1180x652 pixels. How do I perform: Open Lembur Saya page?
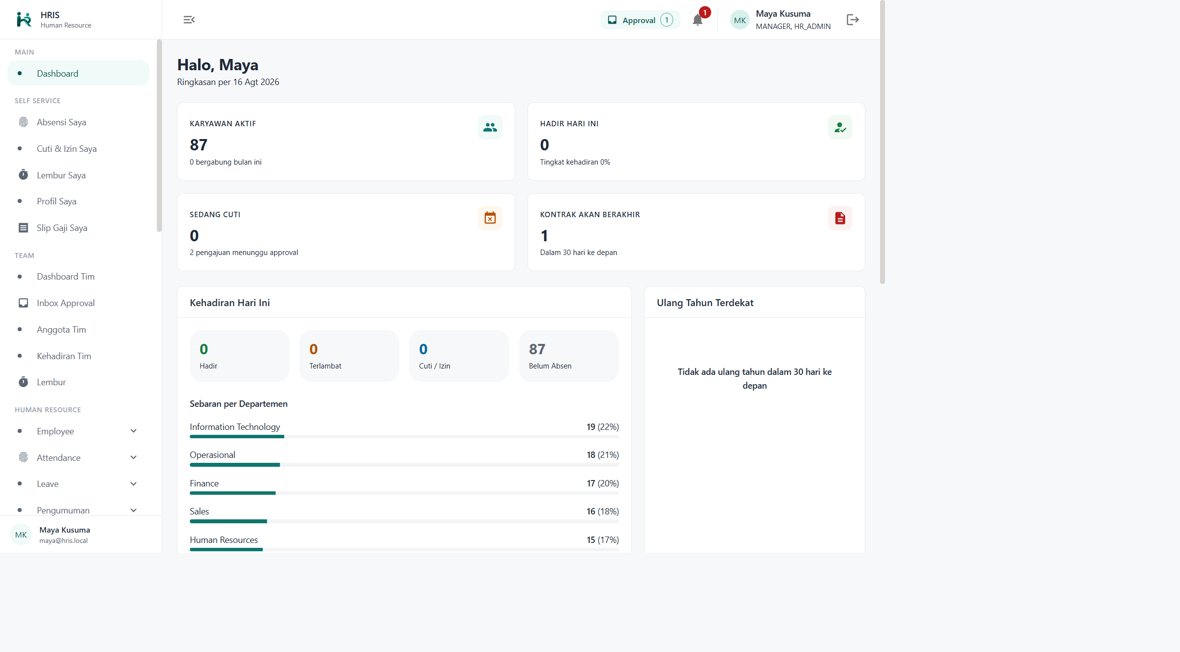tap(78, 175)
